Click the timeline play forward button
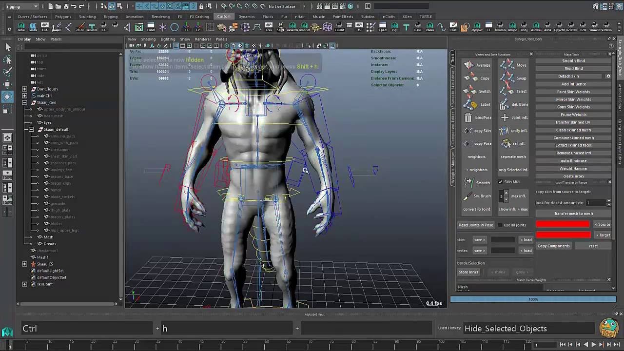Viewport: 624px width, 351px height. (x=593, y=345)
